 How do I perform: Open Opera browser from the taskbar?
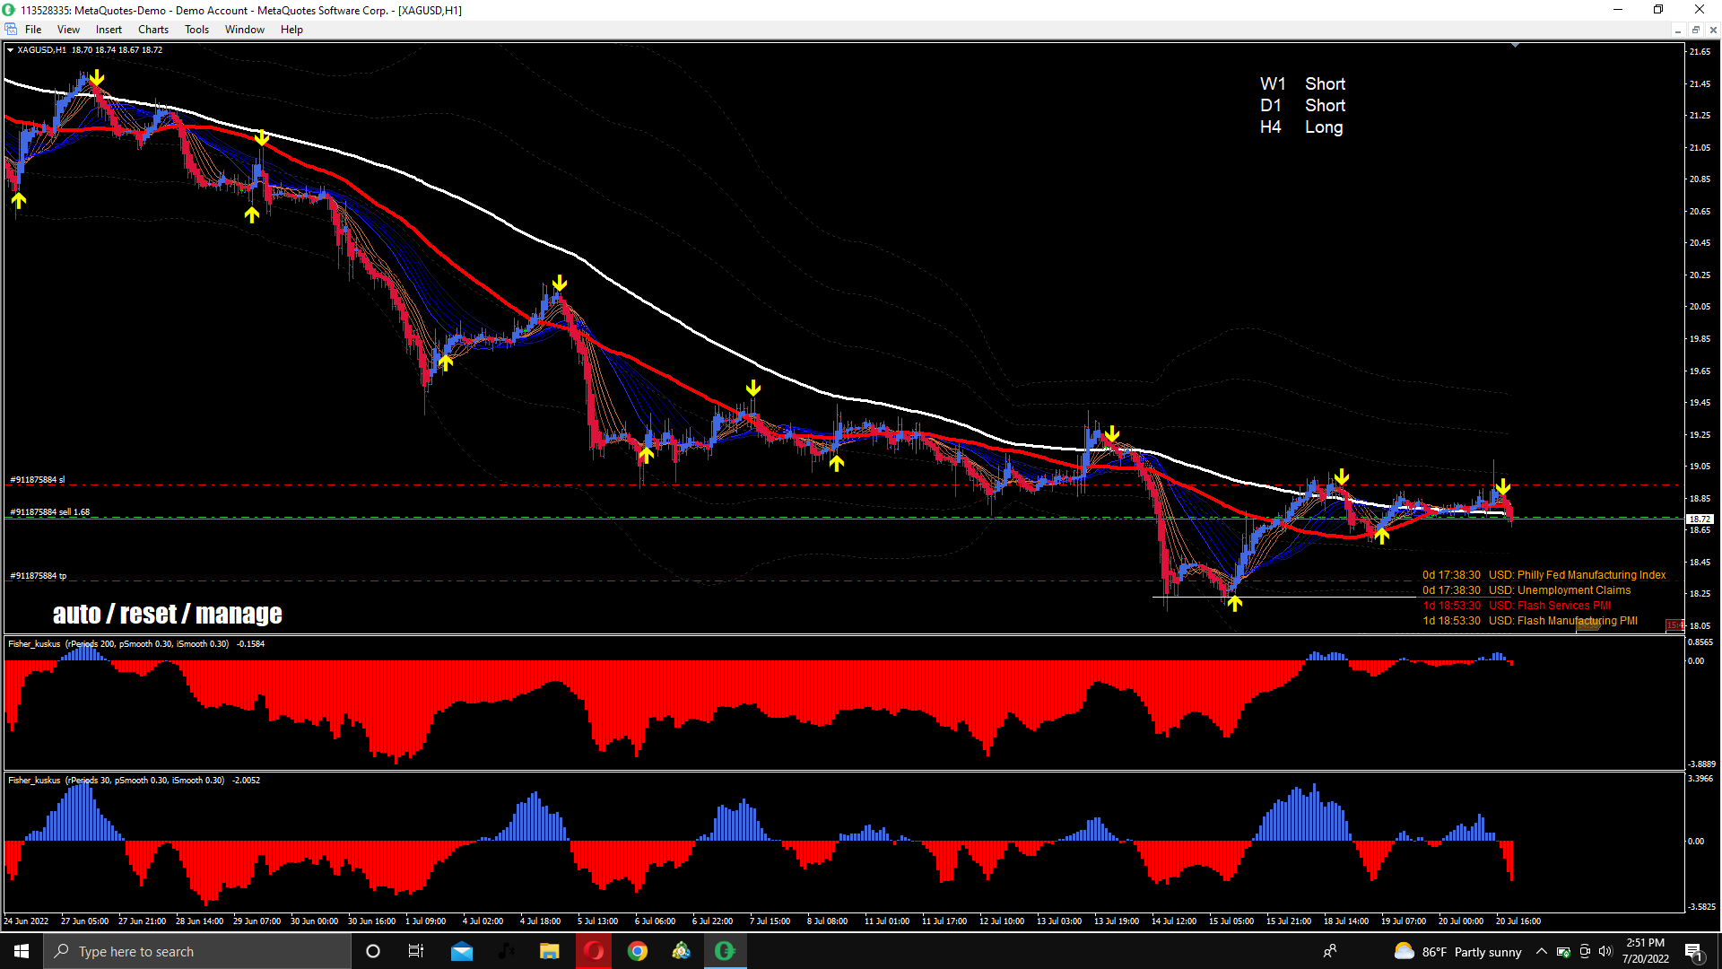(594, 951)
